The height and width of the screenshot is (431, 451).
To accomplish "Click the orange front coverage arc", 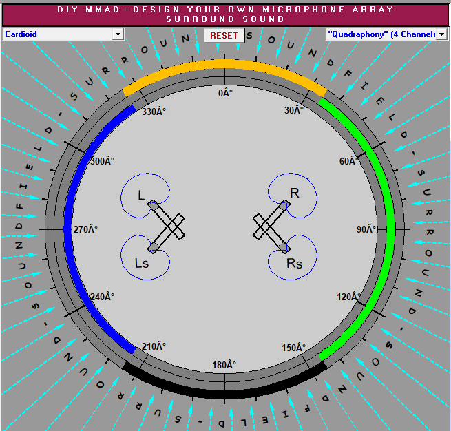I will (224, 64).
